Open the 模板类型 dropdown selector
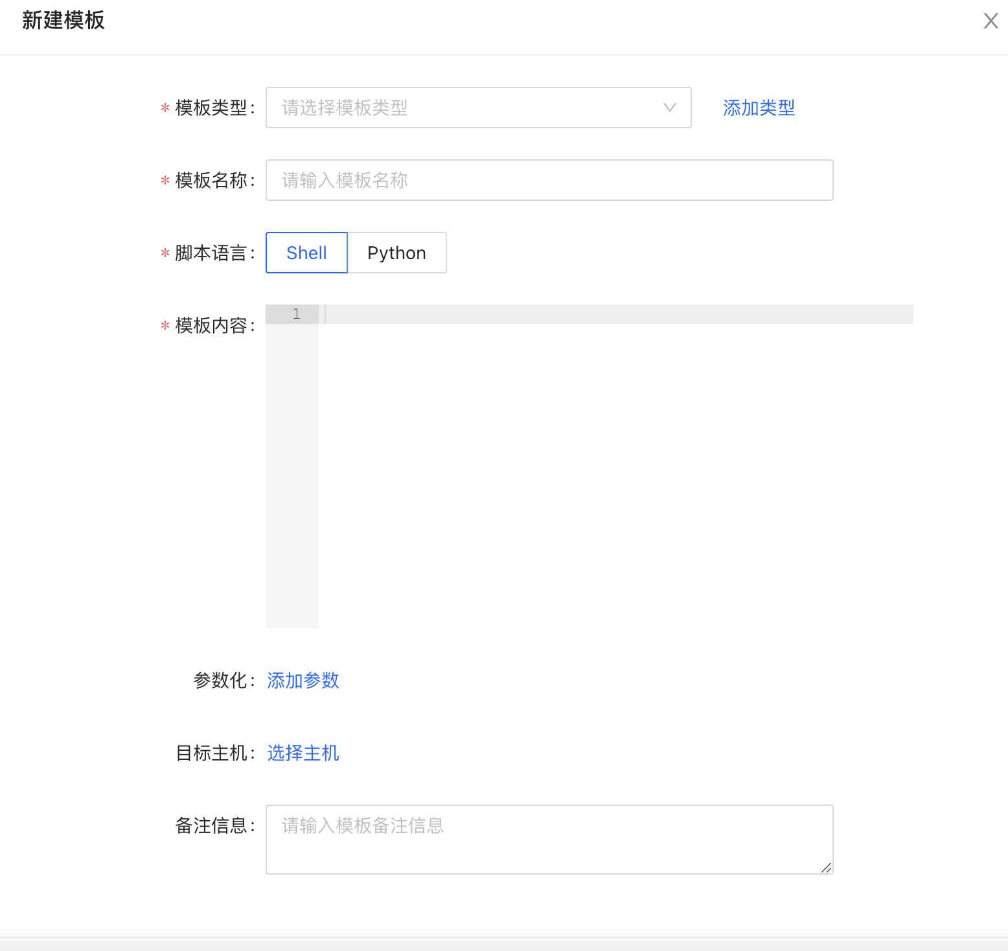1008x951 pixels. click(x=478, y=108)
